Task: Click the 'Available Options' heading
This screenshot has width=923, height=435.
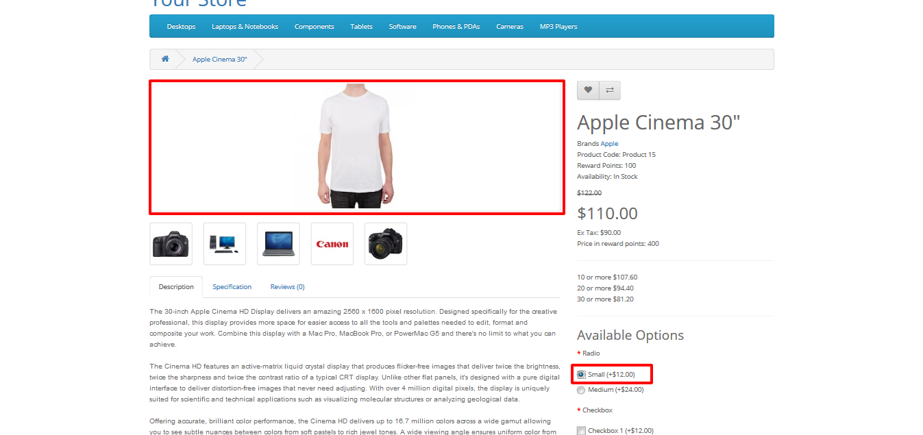Action: [630, 335]
